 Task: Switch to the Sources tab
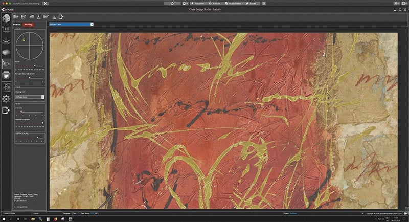tap(17, 25)
